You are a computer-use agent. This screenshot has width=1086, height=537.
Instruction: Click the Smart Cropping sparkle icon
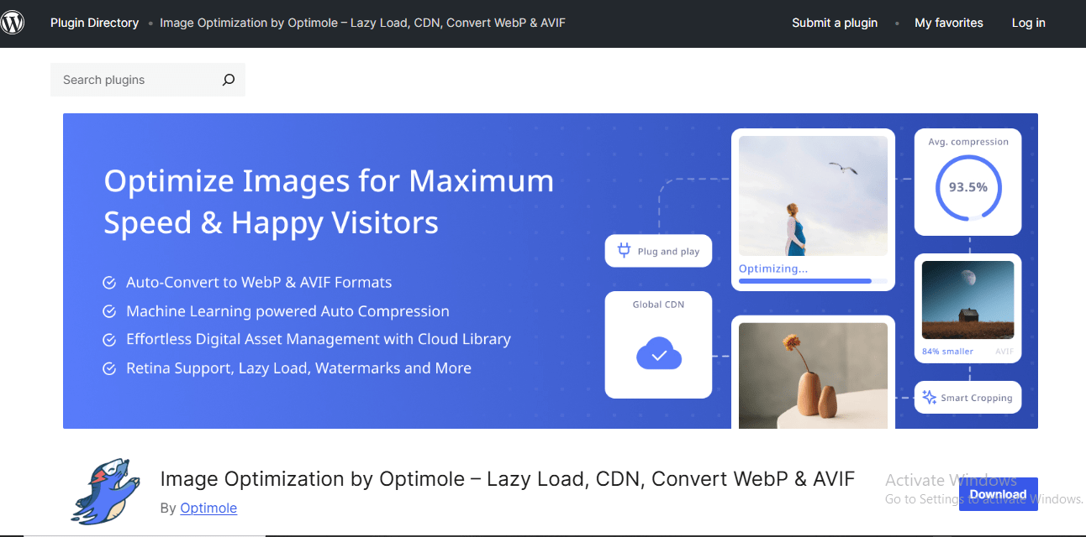pos(929,398)
